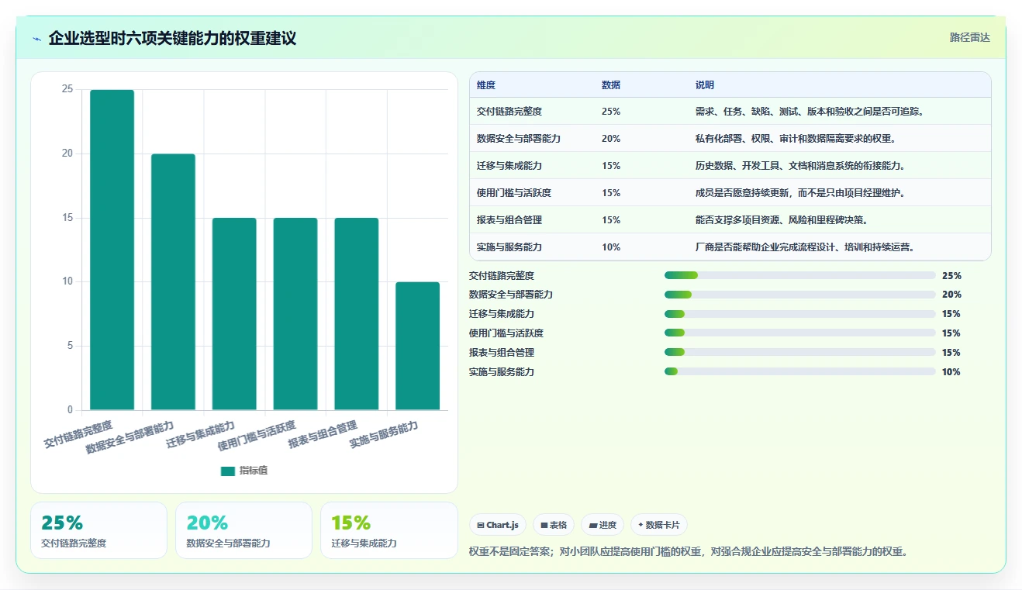Click the 路径雷达 label in the header
This screenshot has height=590, width=1022.
click(970, 37)
